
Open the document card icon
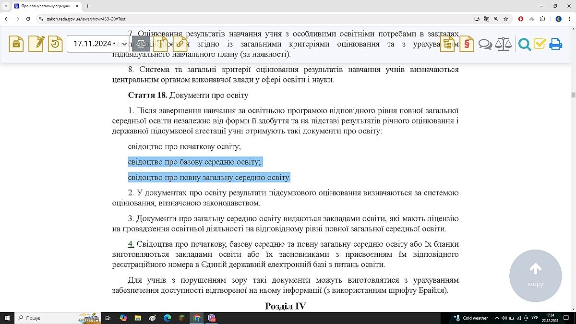point(17,44)
